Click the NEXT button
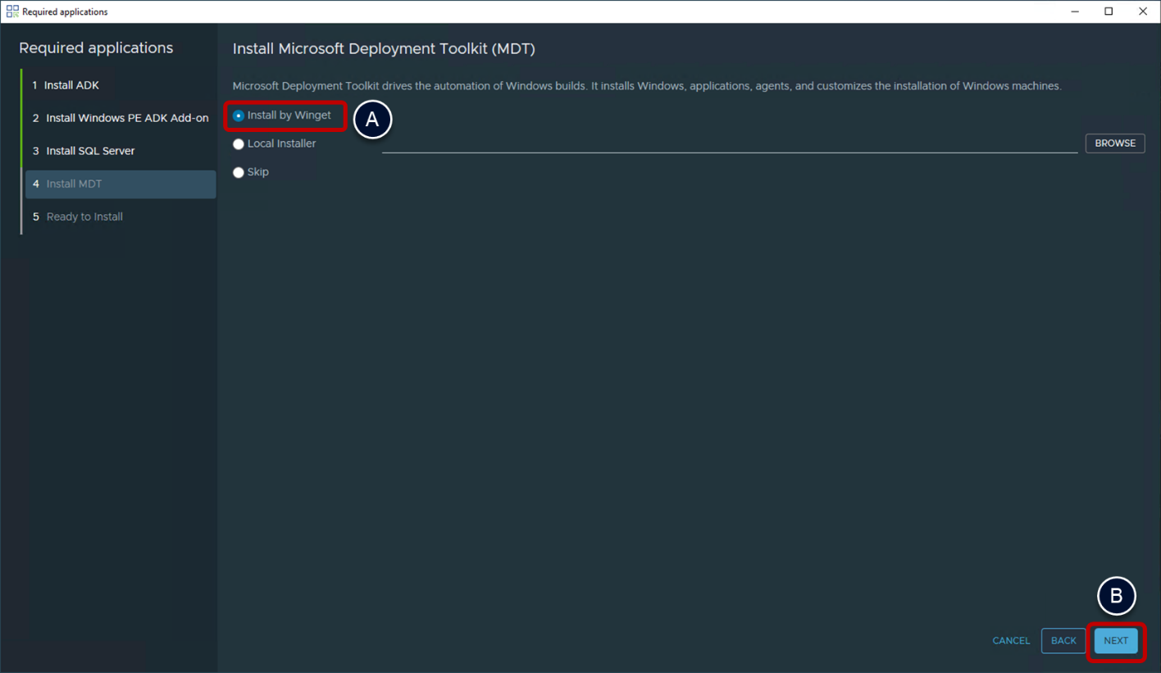The width and height of the screenshot is (1161, 673). point(1116,640)
